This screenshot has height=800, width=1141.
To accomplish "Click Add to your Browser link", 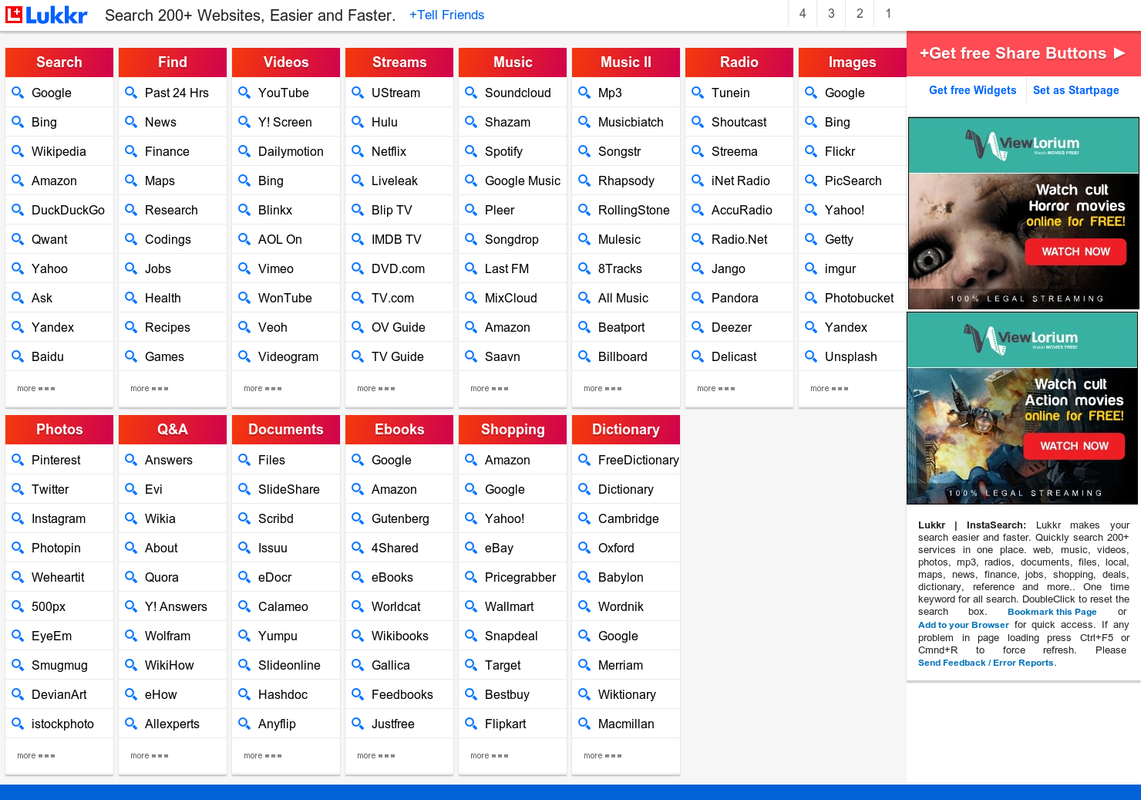I will coord(963,625).
